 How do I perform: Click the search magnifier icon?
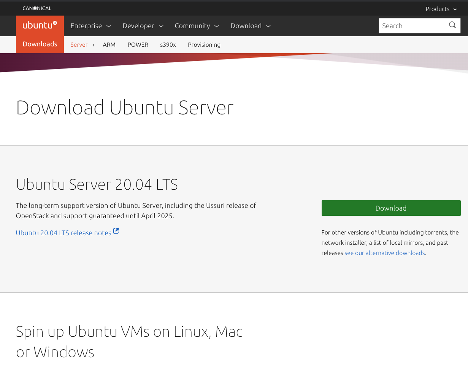[452, 25]
